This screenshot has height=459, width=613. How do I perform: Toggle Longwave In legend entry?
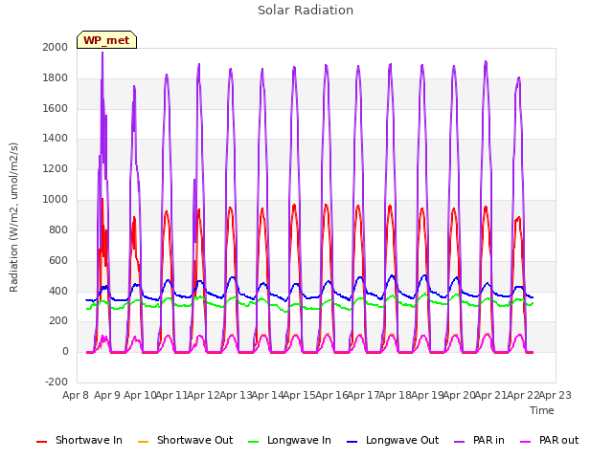289,440
